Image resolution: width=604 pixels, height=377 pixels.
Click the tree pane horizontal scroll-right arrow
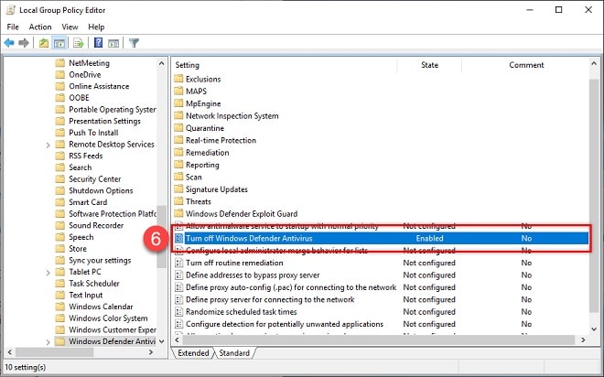click(151, 352)
